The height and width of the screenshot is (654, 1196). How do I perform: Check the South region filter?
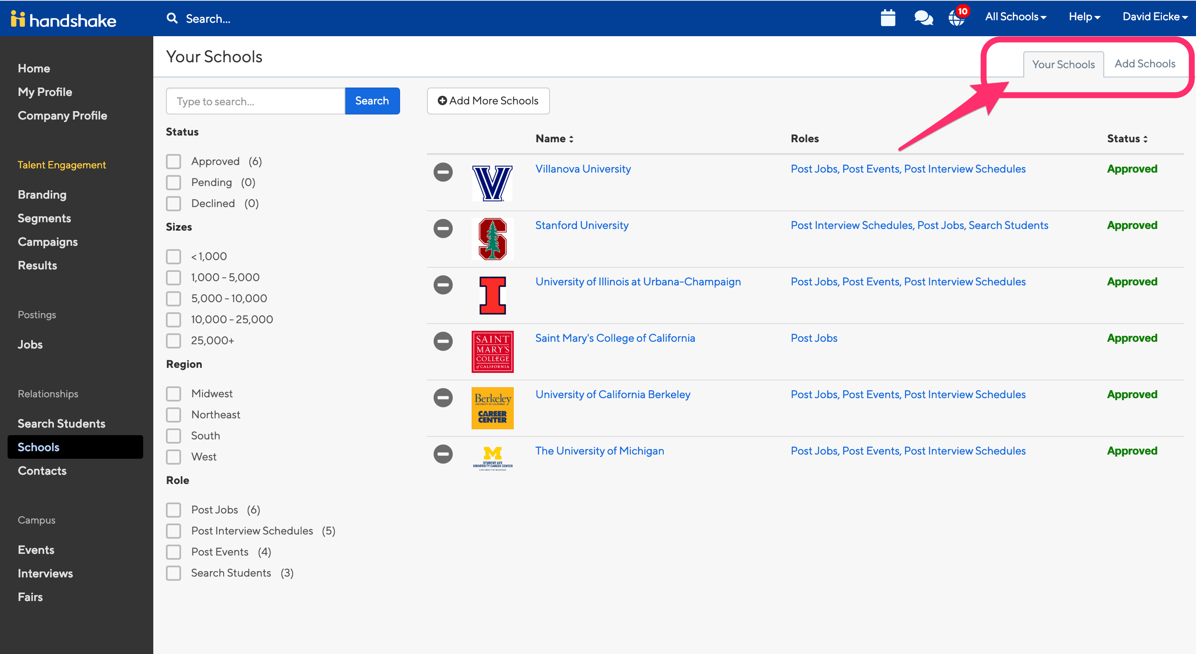coord(174,436)
